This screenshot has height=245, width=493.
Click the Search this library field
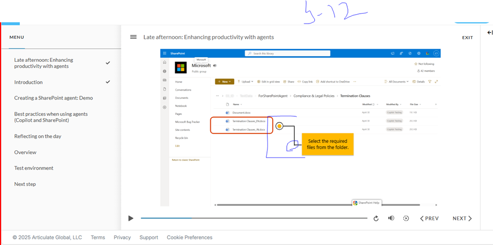287,53
